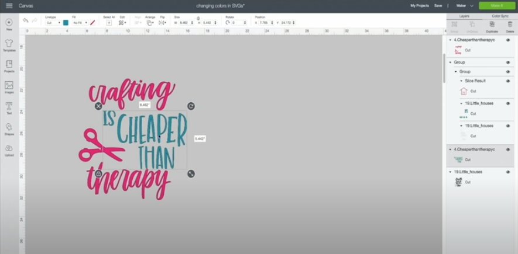
Task: Click the Y position stepper arrows
Action: [294, 23]
